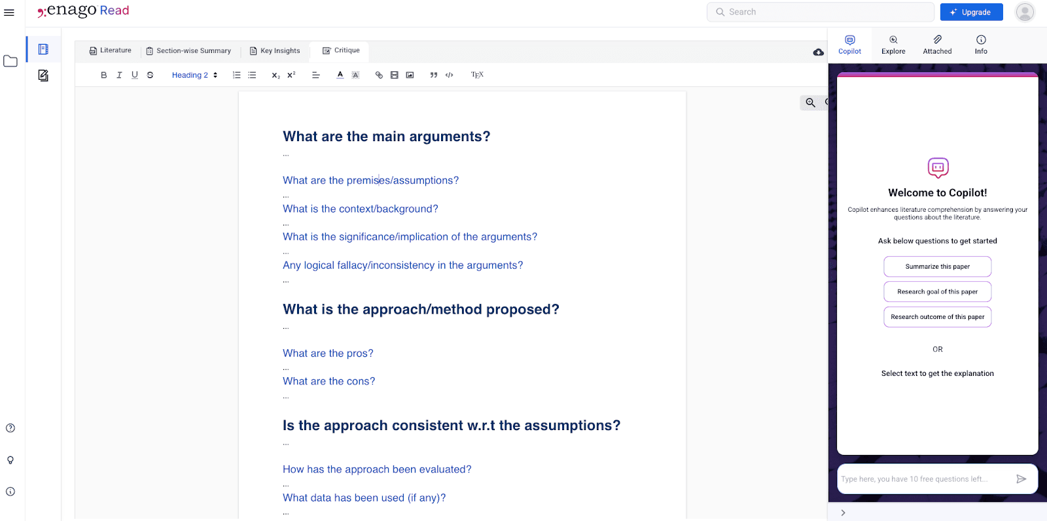
Task: Open the help question icon
Action: (x=10, y=428)
